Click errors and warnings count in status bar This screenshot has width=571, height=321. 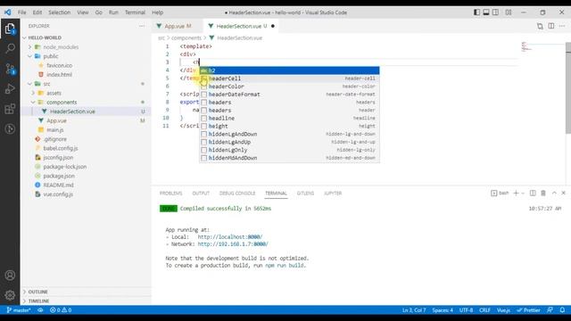point(61,310)
